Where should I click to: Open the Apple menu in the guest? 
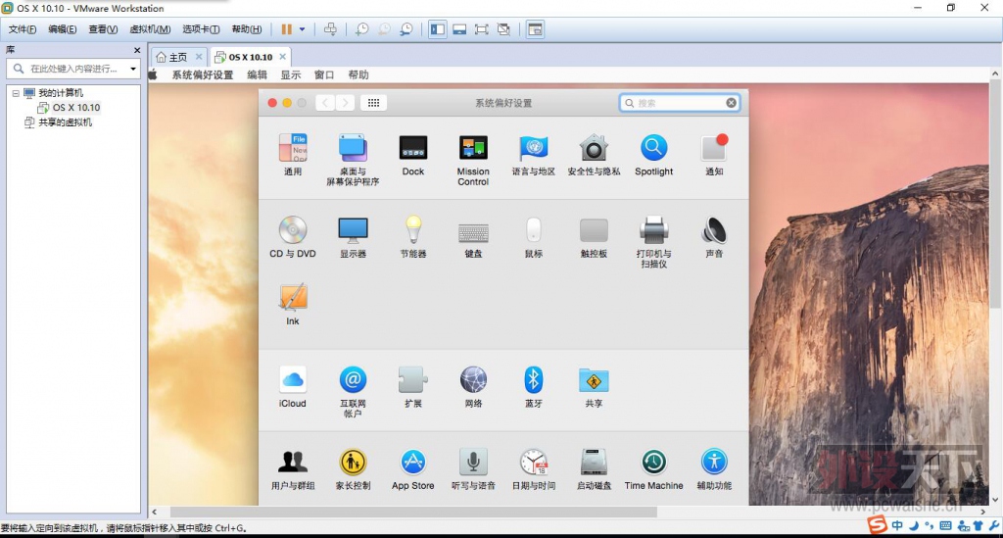pos(153,74)
